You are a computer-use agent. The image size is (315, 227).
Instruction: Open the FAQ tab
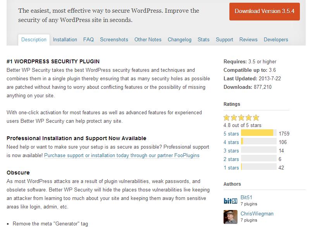tap(88, 40)
